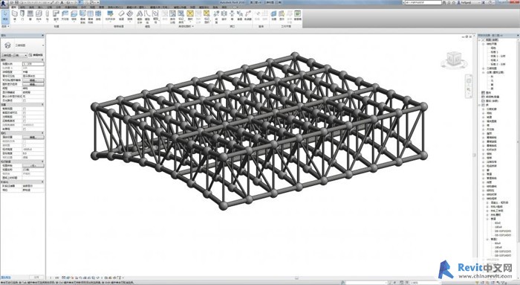Click the Room tool icon
This screenshot has height=285, width=520.
tap(165, 16)
